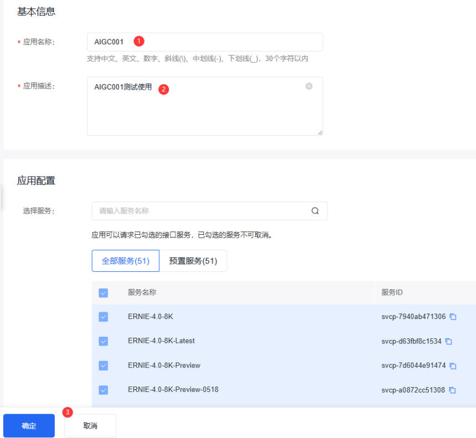Toggle the ERNIE-4.0-8K checkbox
Image resolution: width=476 pixels, height=438 pixels.
(103, 317)
